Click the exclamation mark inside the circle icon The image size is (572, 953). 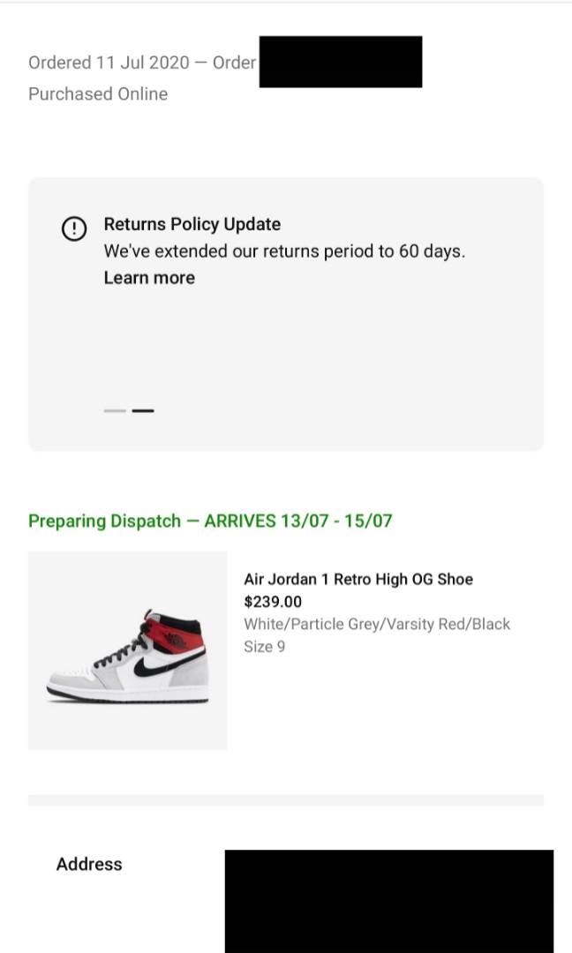click(74, 229)
